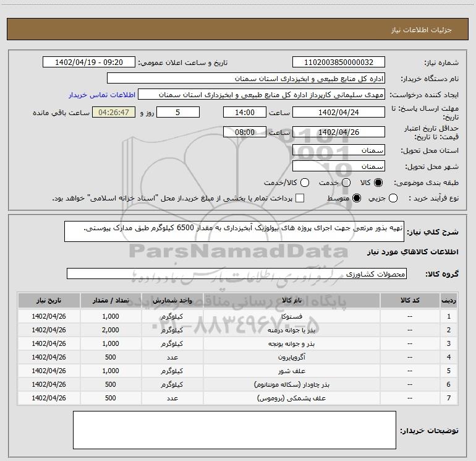Screen dimensions: 476x461
Task: Click the validity time field 08:00
Action: coord(245,132)
